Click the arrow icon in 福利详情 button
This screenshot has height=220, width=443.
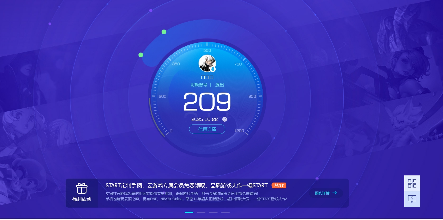(335, 193)
